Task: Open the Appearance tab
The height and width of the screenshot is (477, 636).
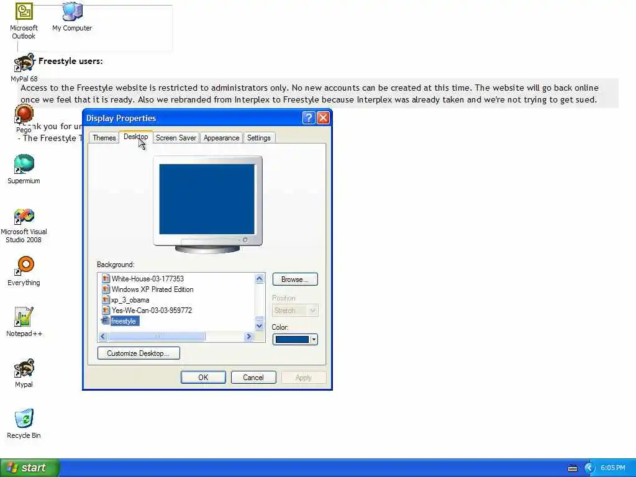Action: point(222,138)
